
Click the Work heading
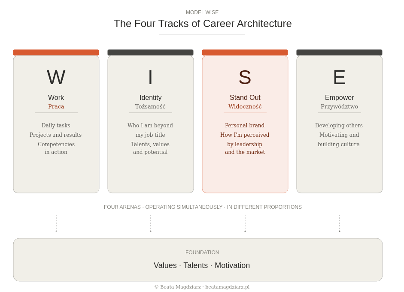(x=56, y=97)
